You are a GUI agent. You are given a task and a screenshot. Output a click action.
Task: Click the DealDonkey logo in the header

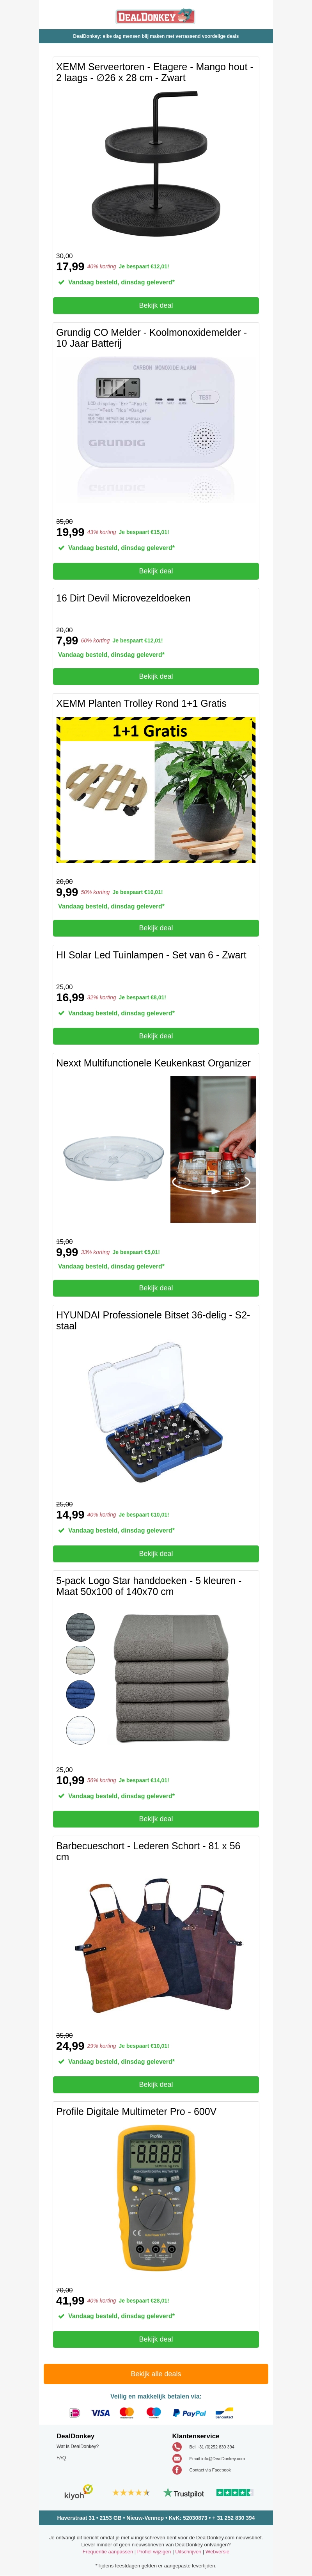click(x=155, y=16)
